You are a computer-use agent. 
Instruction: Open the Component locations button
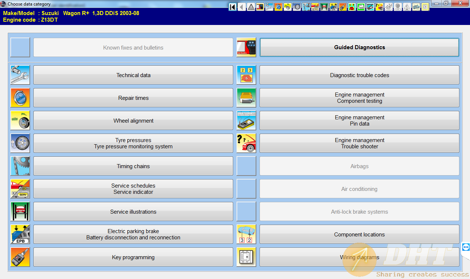(x=359, y=235)
